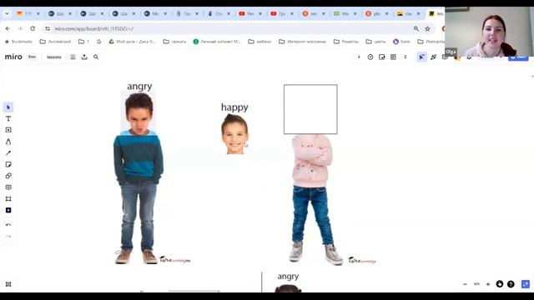
Task: Expand the collapsed top toolbar chevron
Action: pyautogui.click(x=359, y=57)
